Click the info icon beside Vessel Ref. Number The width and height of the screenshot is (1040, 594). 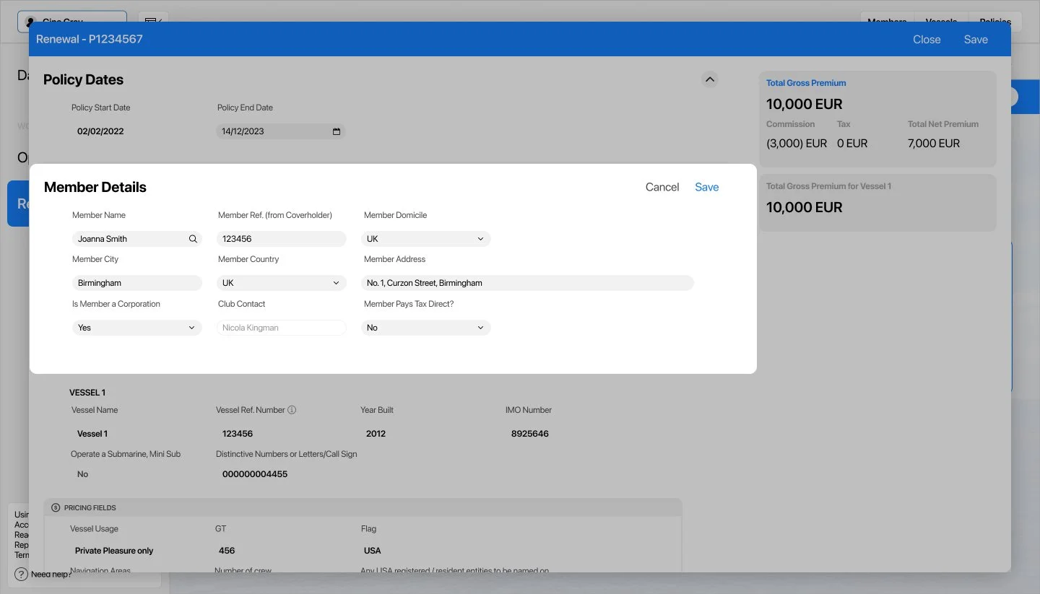(292, 410)
